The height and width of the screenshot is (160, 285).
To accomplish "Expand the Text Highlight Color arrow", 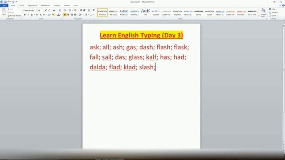I will click(56, 15).
